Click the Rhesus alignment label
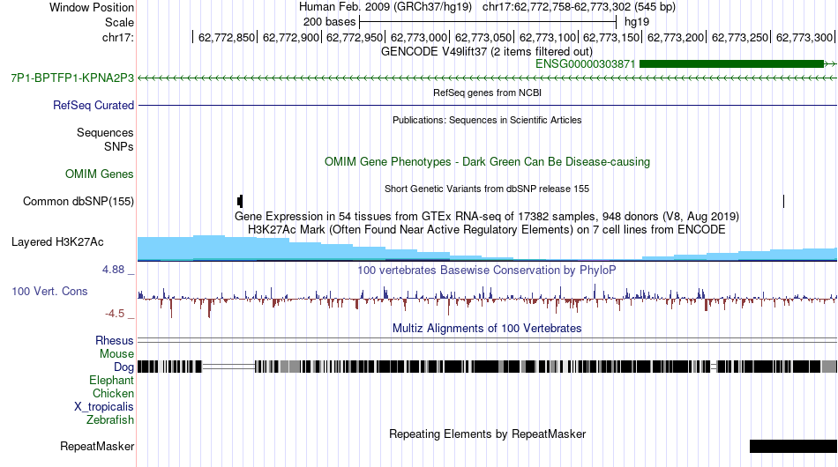Viewport: 838px width, 467px height. 115,340
